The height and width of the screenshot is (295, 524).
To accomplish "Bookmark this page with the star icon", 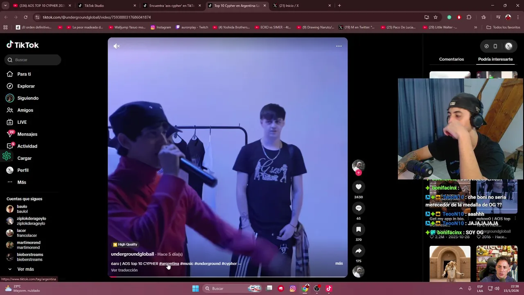I will click(x=436, y=17).
